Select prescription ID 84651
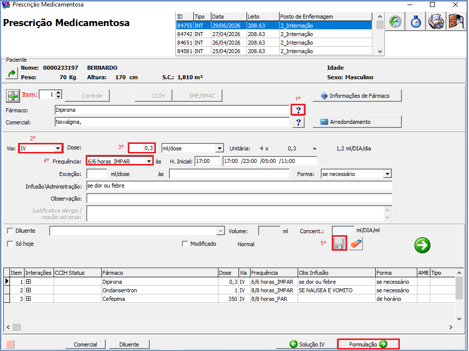Viewport: 469px width, 351px height. tap(274, 43)
